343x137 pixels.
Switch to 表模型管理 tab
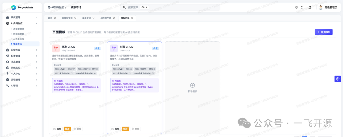[67, 18]
